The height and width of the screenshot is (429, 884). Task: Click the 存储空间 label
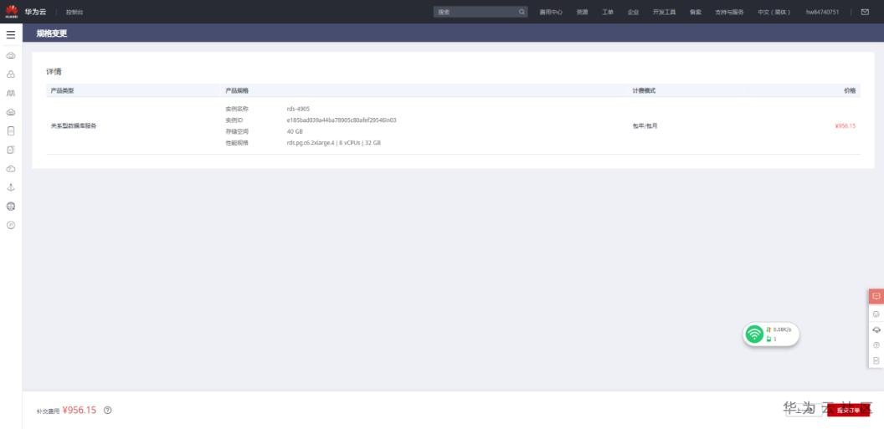[x=237, y=131]
